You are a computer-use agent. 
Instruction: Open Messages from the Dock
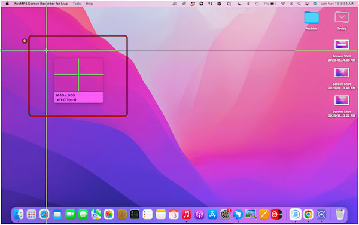83,214
